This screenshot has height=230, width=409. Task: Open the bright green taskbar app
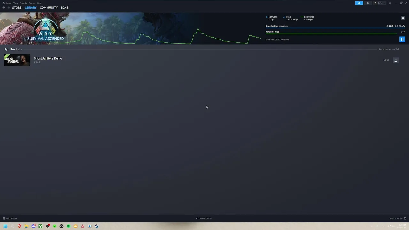tap(54, 226)
